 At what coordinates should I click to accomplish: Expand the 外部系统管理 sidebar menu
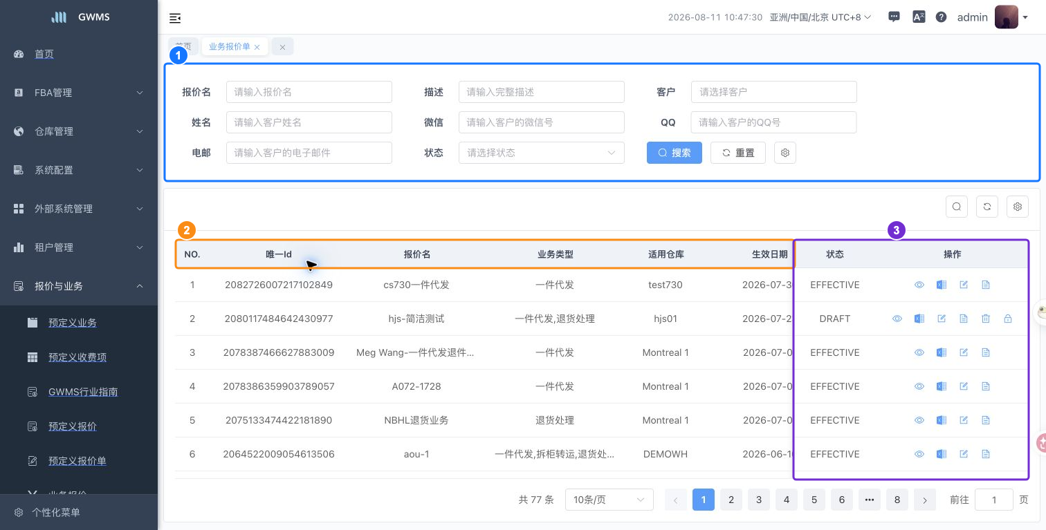[79, 209]
